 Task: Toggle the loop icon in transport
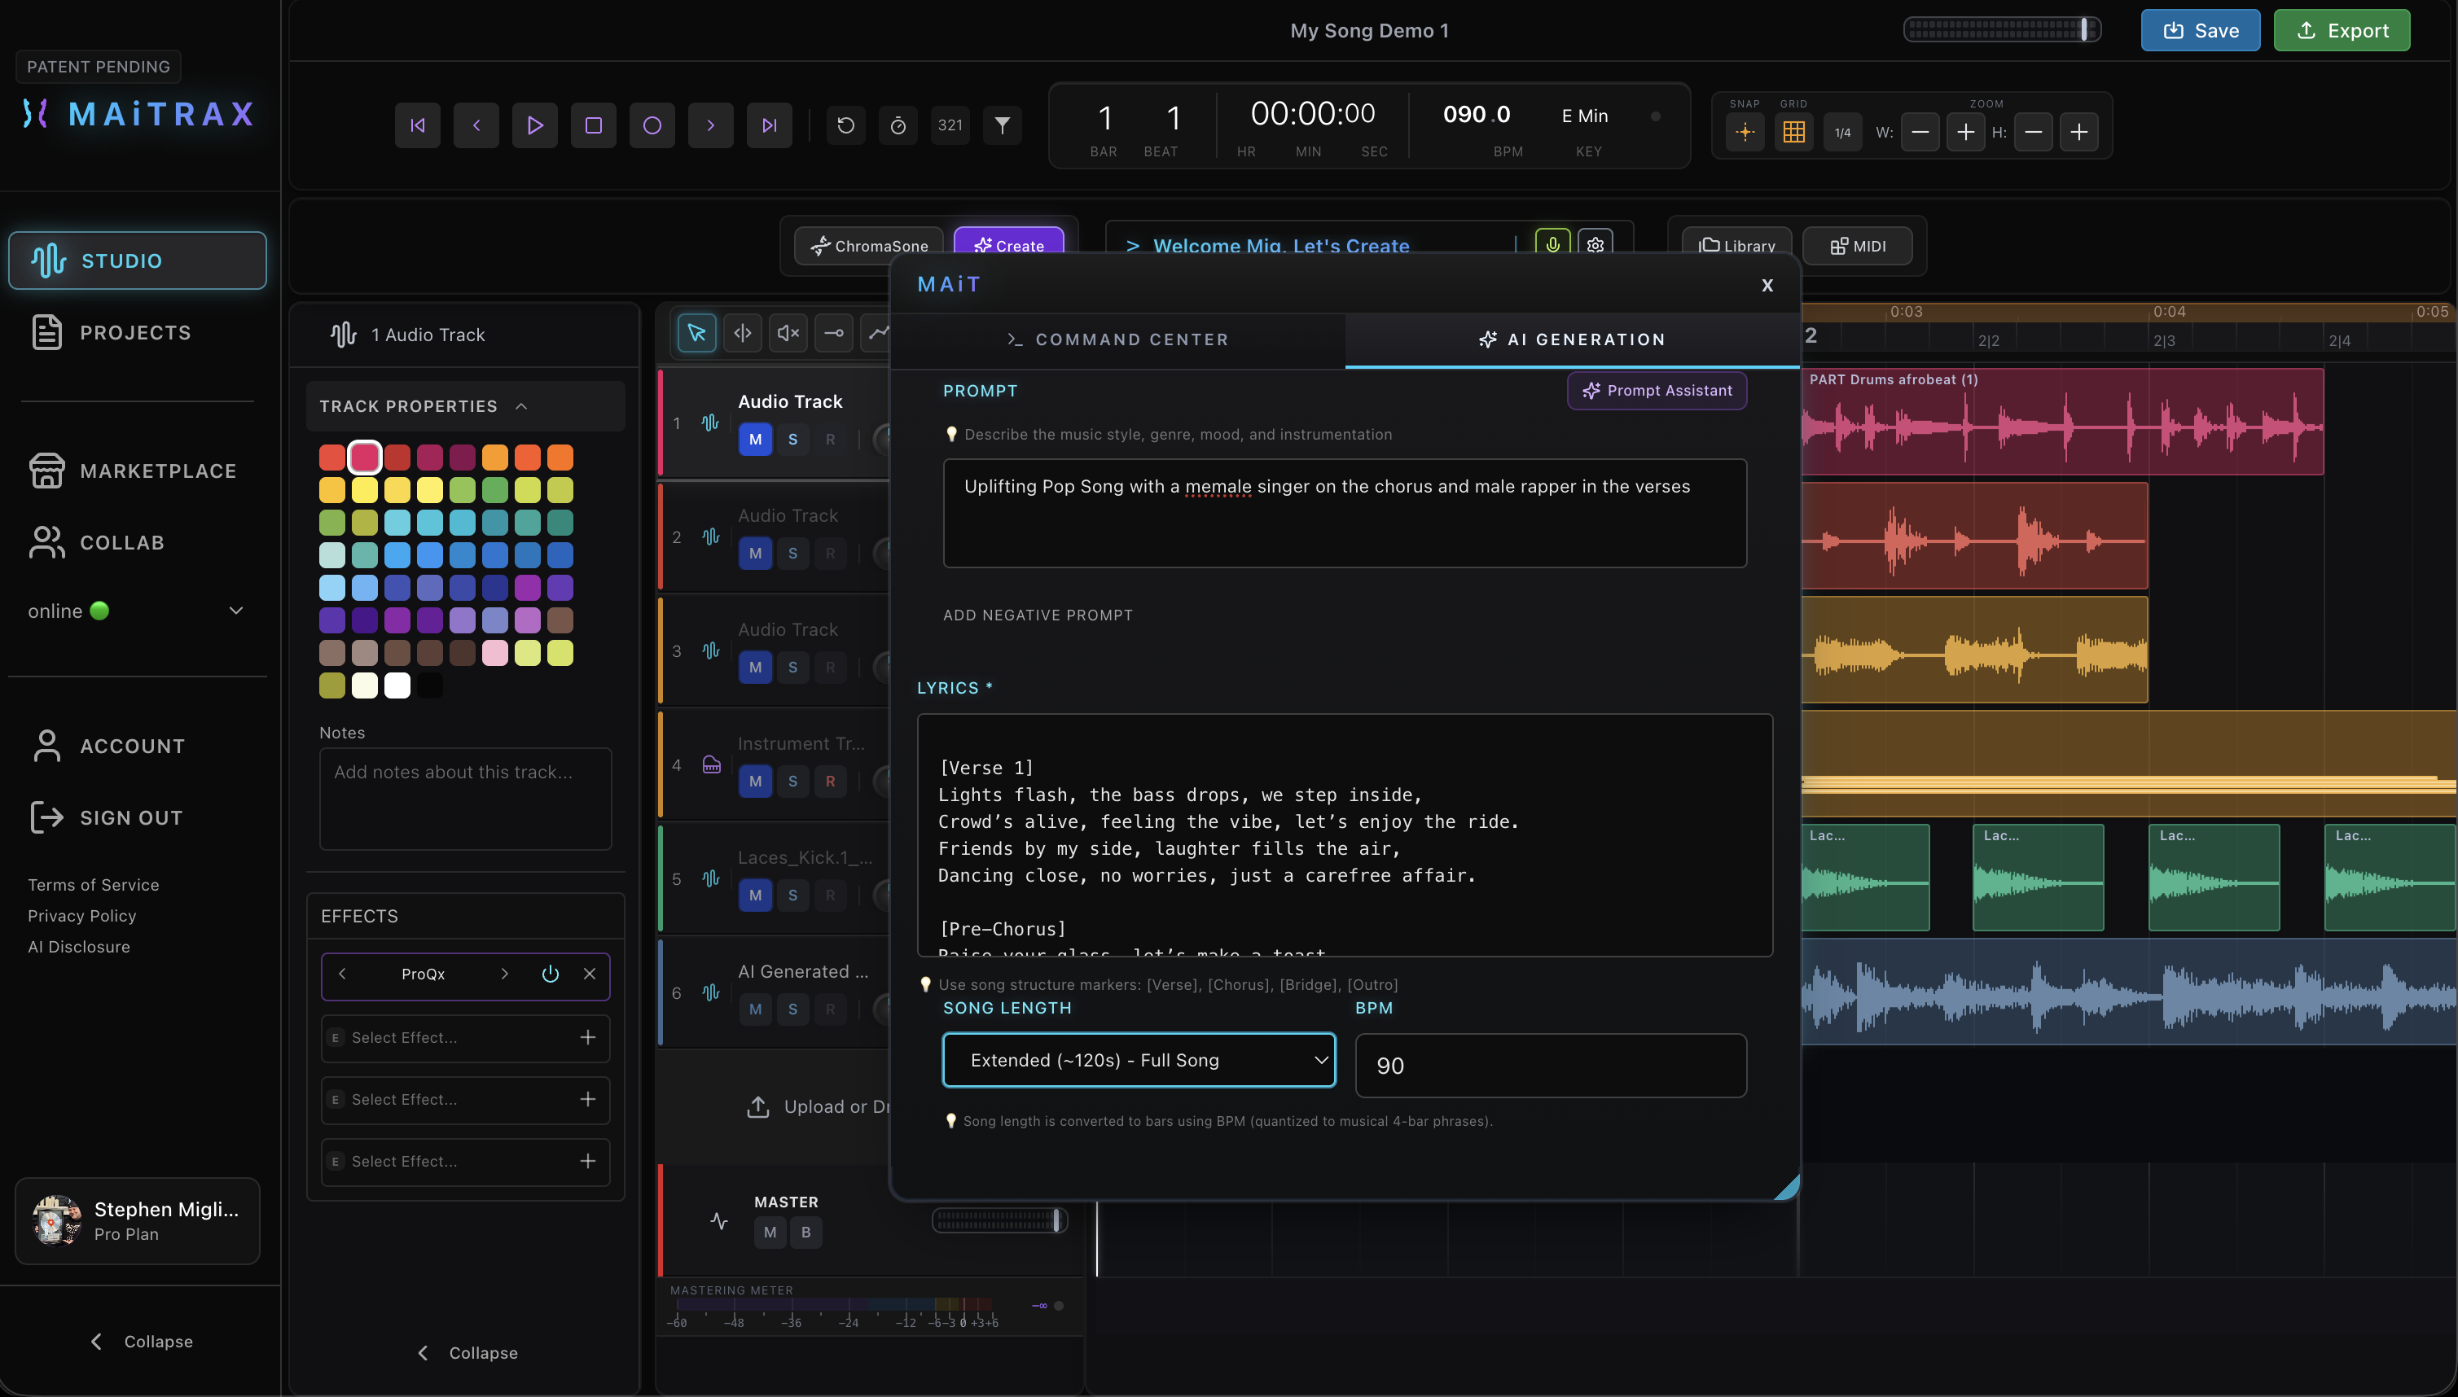845,125
